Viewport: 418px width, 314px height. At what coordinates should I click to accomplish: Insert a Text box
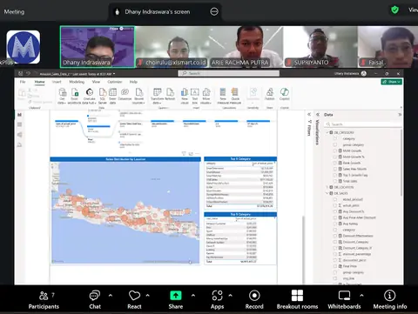(x=195, y=96)
